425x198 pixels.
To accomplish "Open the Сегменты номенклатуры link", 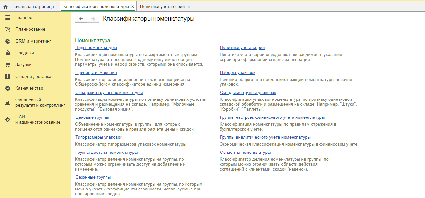I will click(245, 153).
